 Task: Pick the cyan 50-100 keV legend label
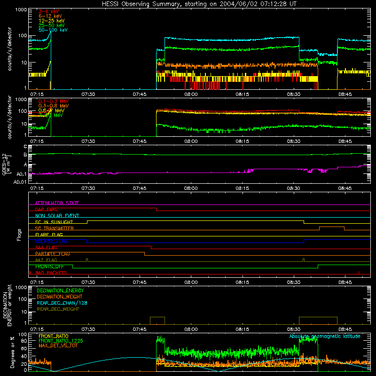53,30
